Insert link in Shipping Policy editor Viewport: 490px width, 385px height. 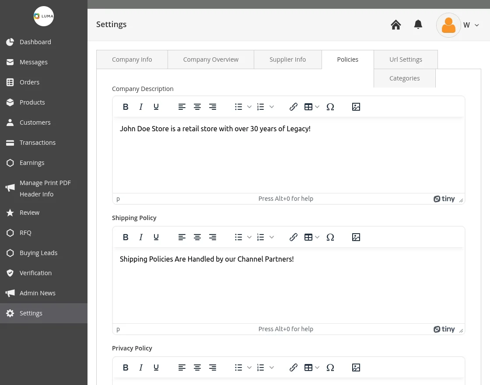(x=293, y=237)
